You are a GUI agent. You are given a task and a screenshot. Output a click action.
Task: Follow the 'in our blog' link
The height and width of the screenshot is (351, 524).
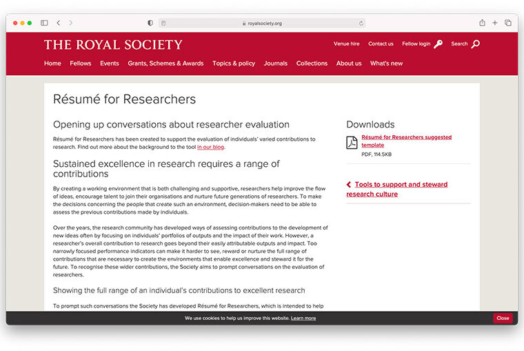point(210,147)
